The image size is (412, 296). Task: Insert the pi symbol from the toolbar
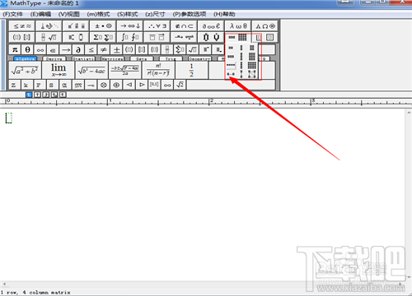[15, 49]
